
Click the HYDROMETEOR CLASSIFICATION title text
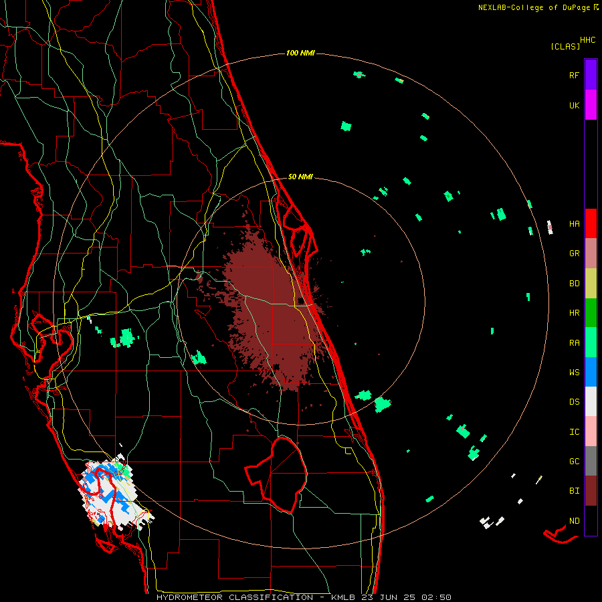click(x=235, y=597)
